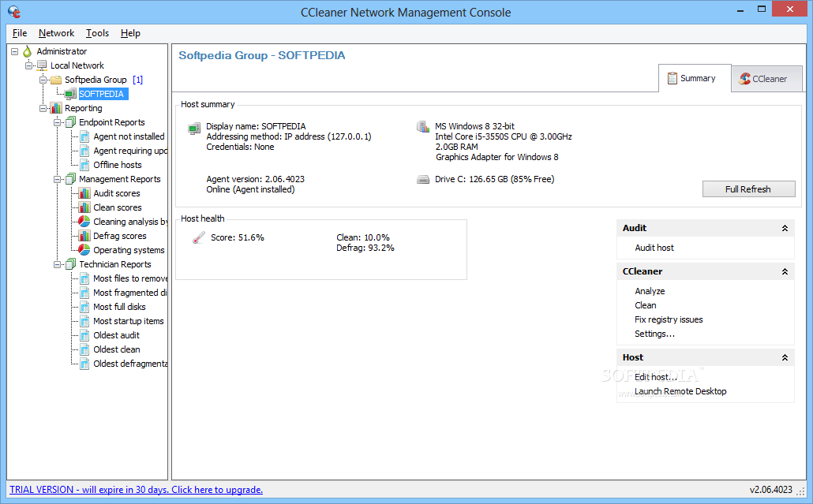This screenshot has height=504, width=813.
Task: Select the Administrator label in tree
Action: click(x=62, y=51)
